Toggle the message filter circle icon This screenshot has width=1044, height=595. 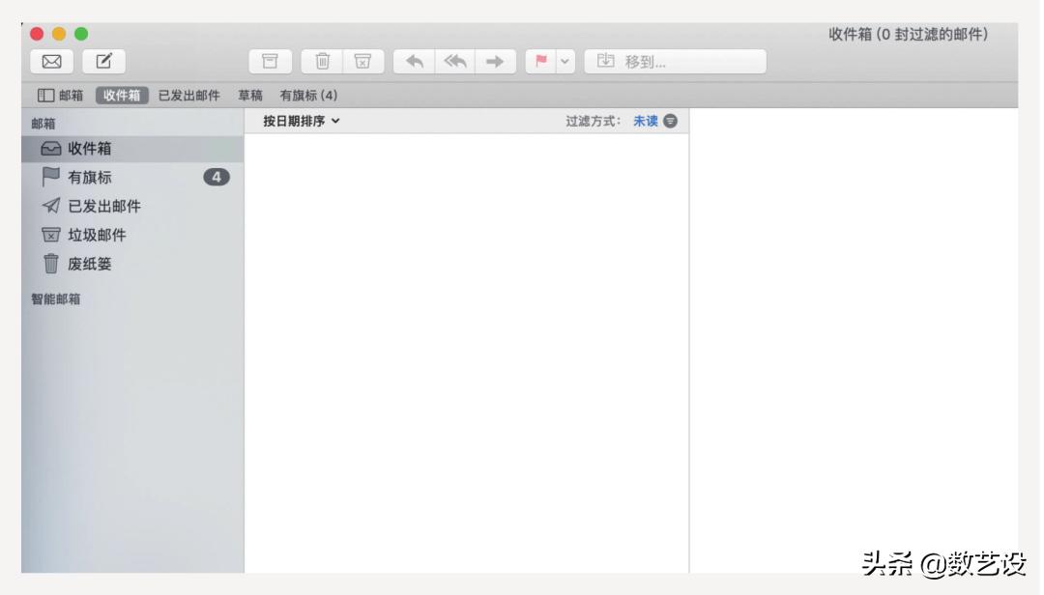671,121
